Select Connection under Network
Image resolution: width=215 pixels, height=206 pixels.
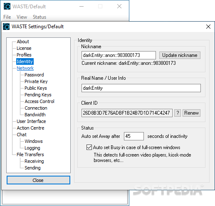(x=36, y=108)
